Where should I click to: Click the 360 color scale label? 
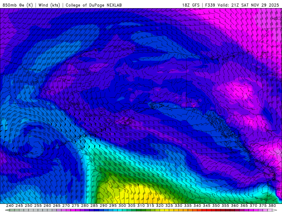tap(235, 206)
